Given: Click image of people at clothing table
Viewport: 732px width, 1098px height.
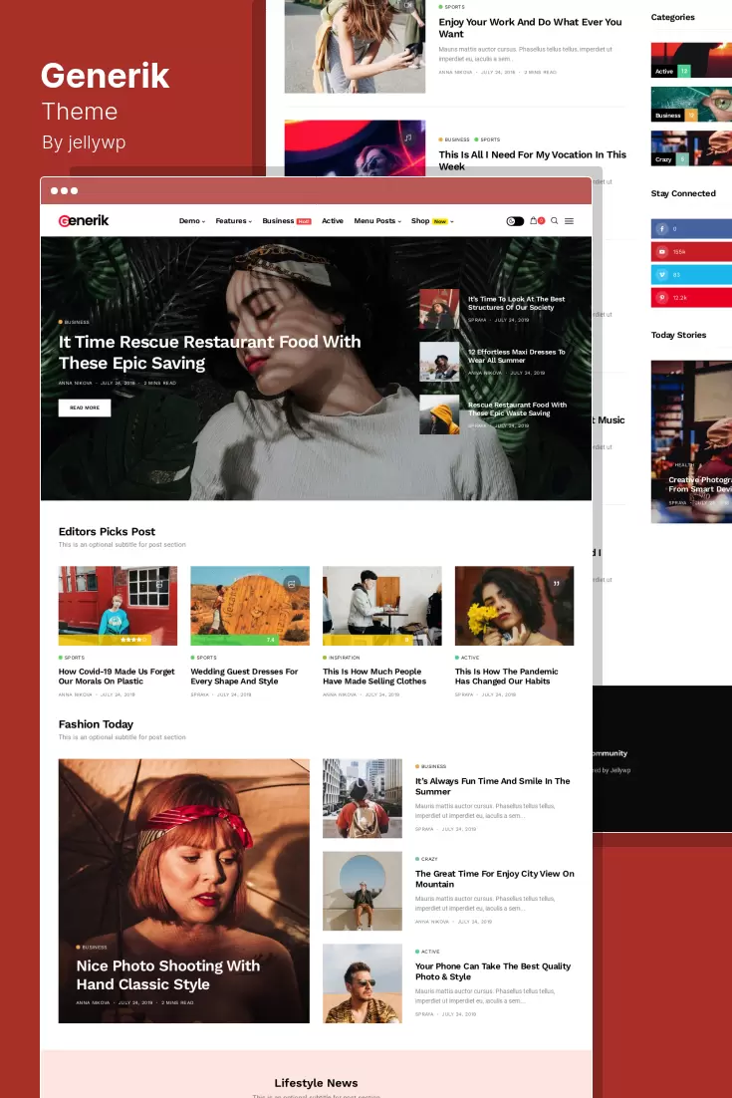Looking at the screenshot, I should [x=382, y=606].
